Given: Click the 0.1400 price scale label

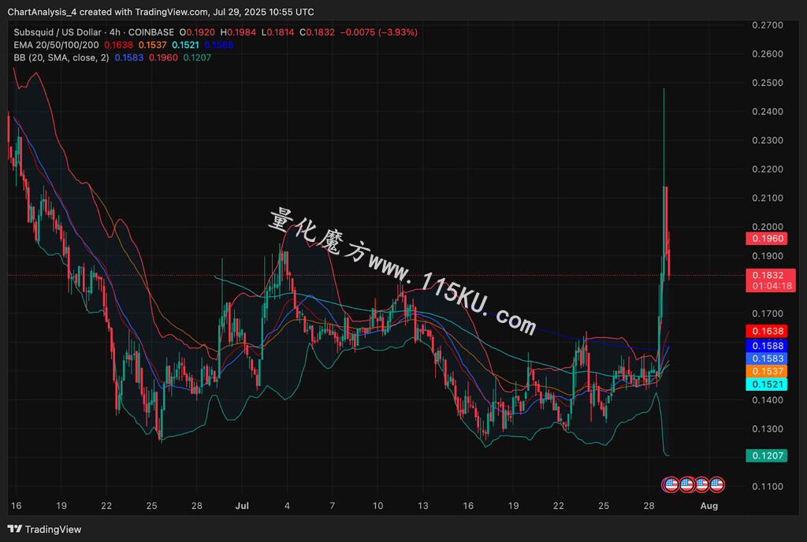Looking at the screenshot, I should click(x=768, y=400).
